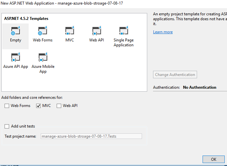Click the empty template description text
The width and height of the screenshot is (227, 166).
[190, 19]
